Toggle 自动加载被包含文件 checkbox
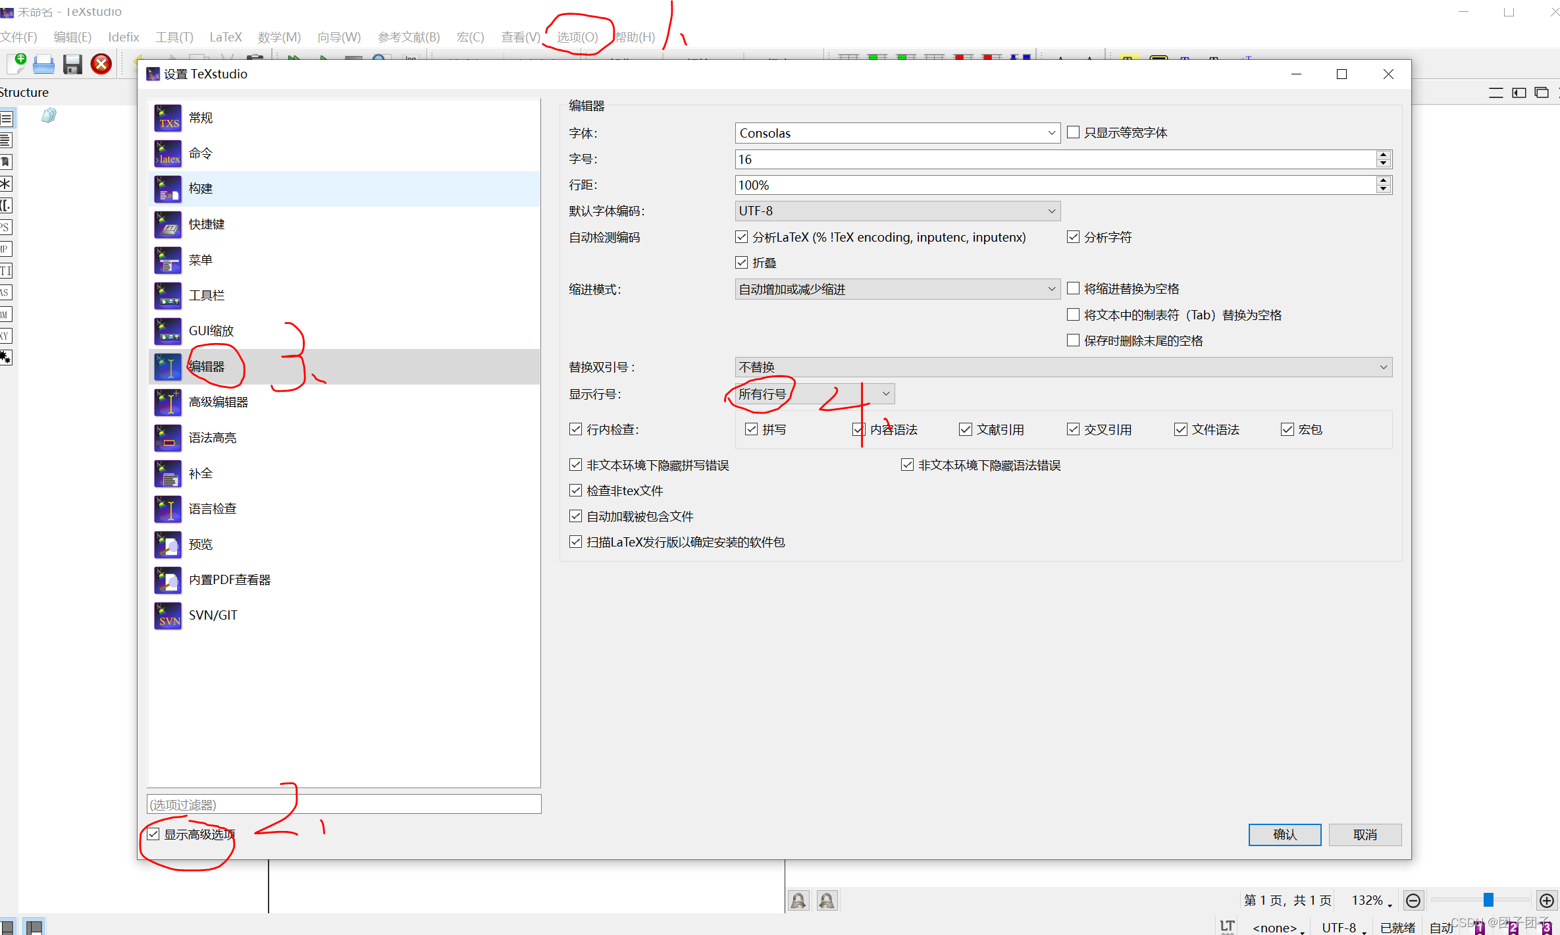This screenshot has width=1560, height=935. [575, 516]
